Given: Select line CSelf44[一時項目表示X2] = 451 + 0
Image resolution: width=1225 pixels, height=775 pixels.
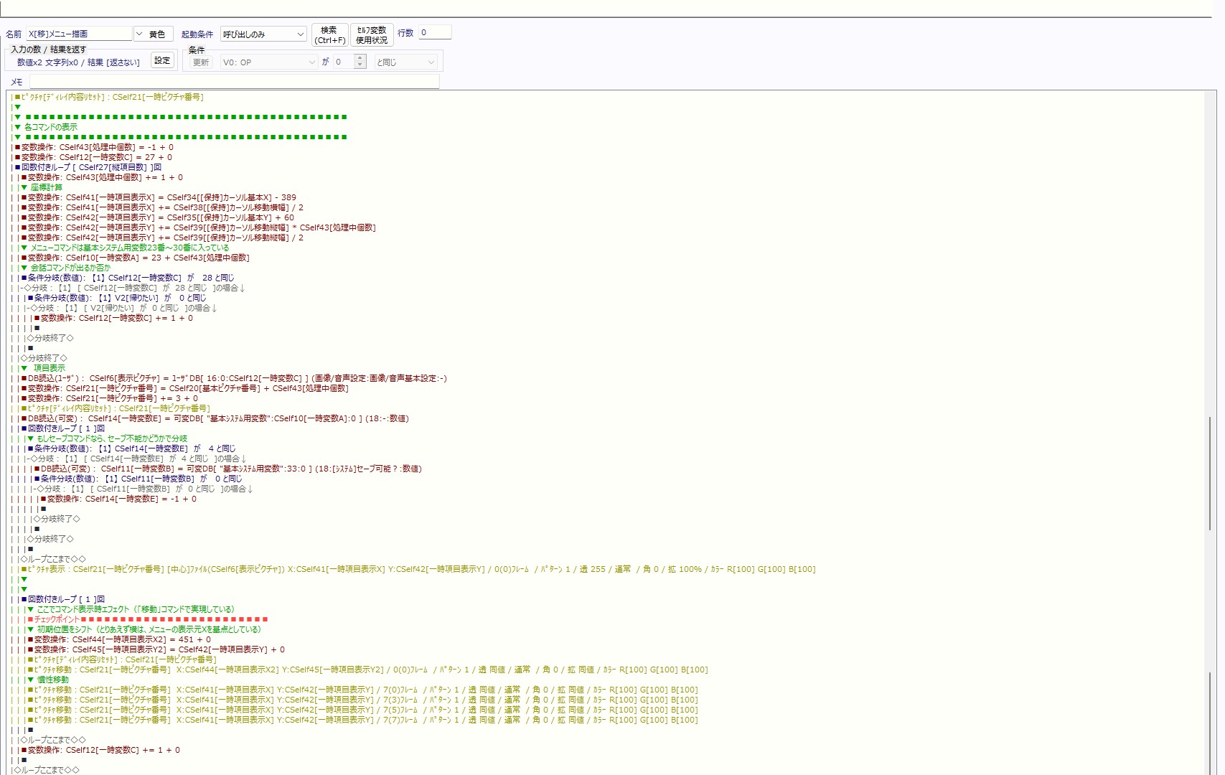Looking at the screenshot, I should (122, 639).
